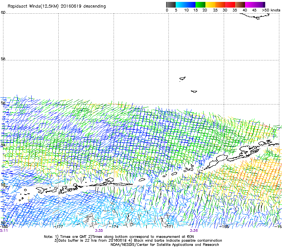Click the coastline outline near the 60N top edge
The height and width of the screenshot is (247, 282).
[x=255, y=16]
